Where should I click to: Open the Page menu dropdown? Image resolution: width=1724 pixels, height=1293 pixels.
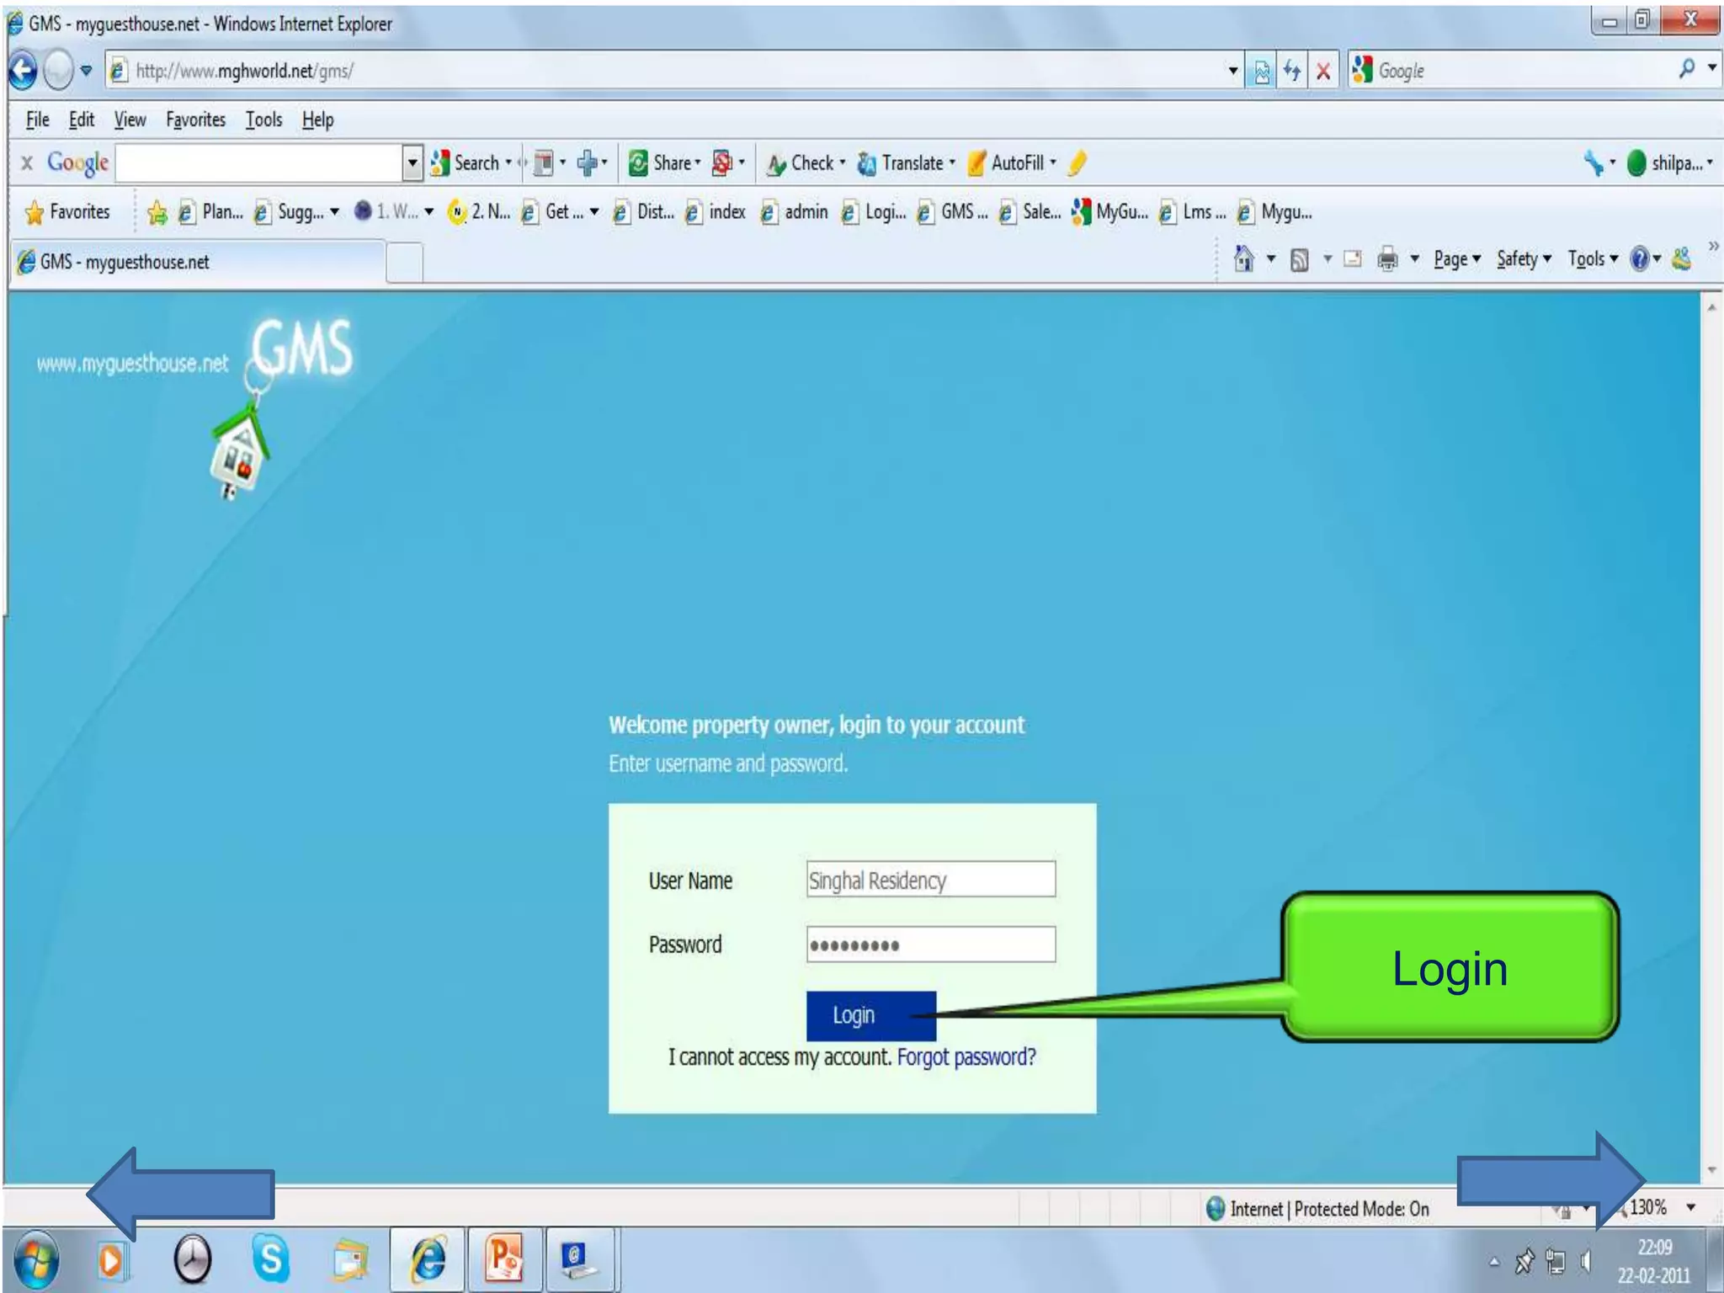[x=1456, y=259]
